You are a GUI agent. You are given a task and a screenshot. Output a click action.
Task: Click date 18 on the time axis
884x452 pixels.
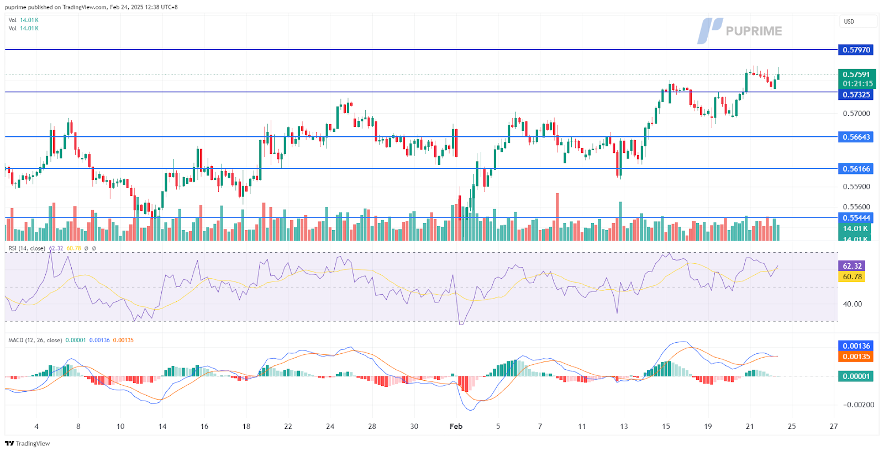pyautogui.click(x=246, y=426)
